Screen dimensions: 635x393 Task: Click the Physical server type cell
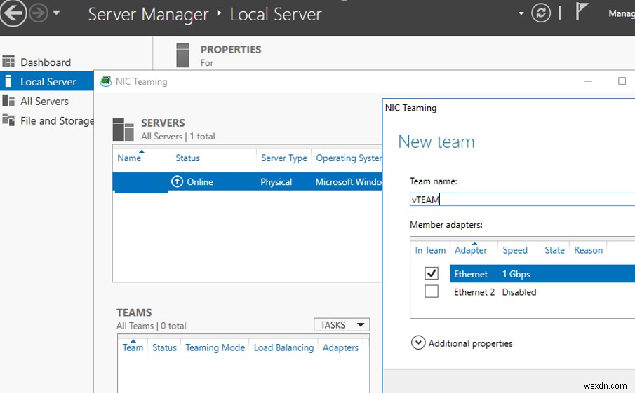tap(276, 182)
